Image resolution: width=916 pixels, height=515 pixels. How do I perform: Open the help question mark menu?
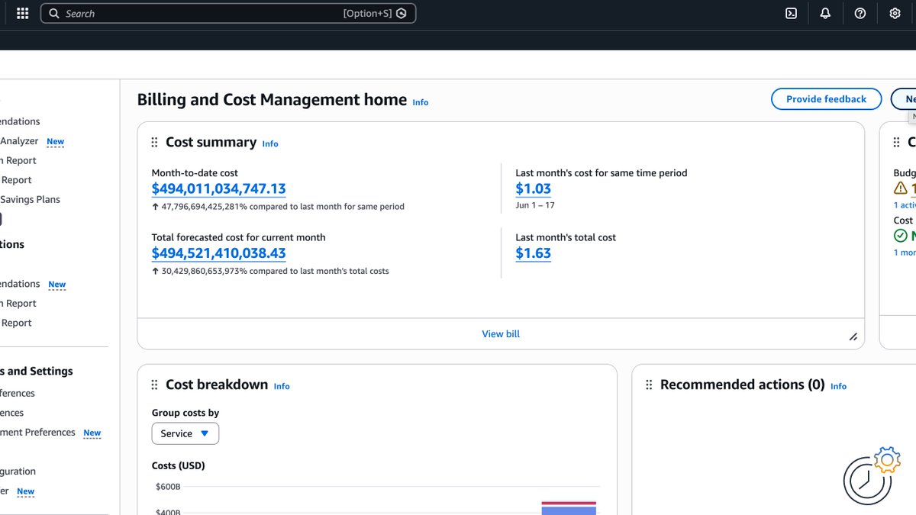point(860,13)
